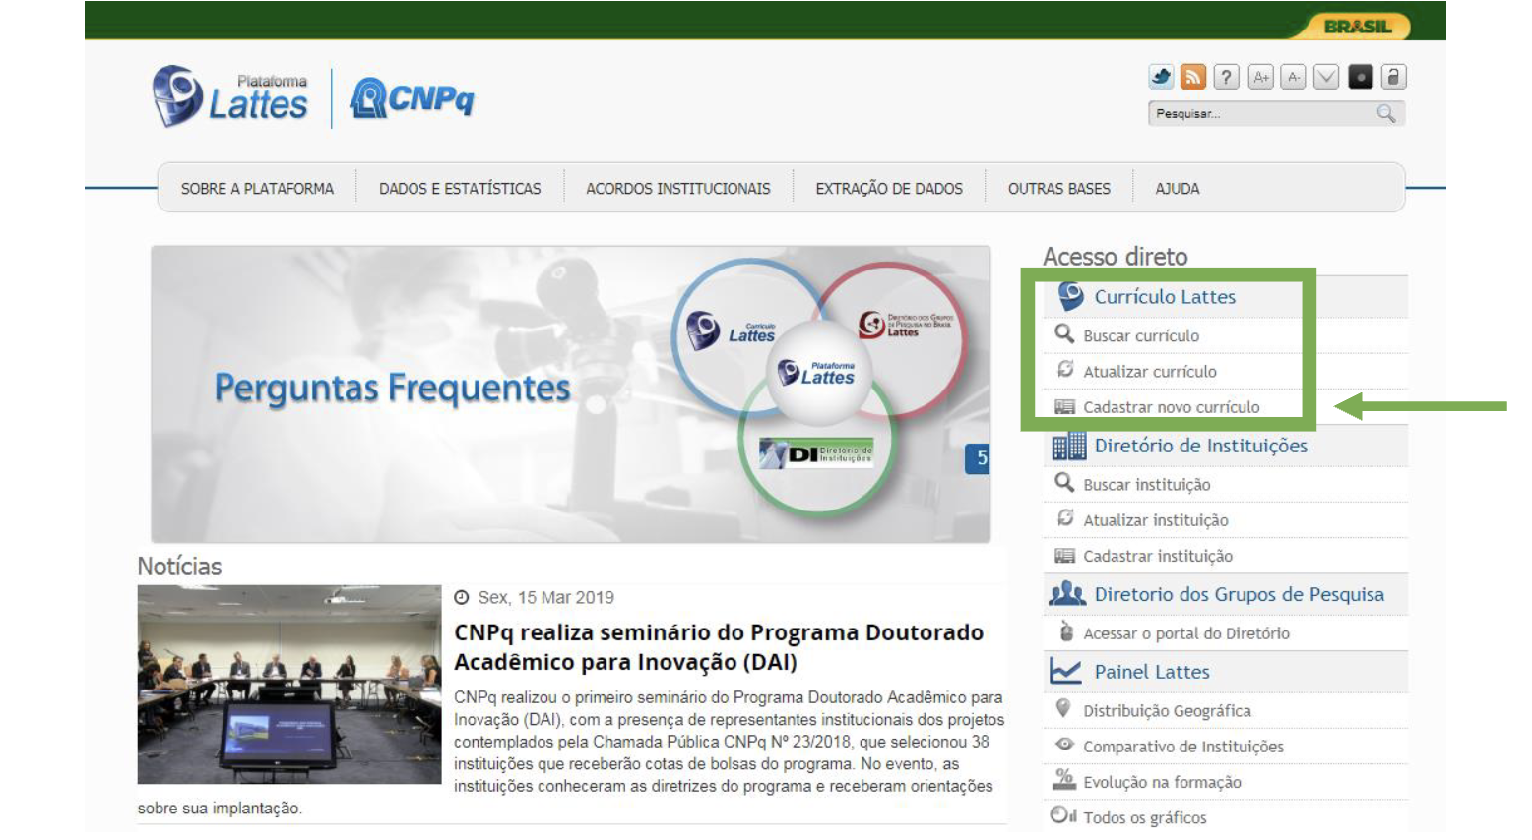Click the Cadastrar novo currículo link
Viewport: 1532px width, 840px height.
click(1171, 407)
